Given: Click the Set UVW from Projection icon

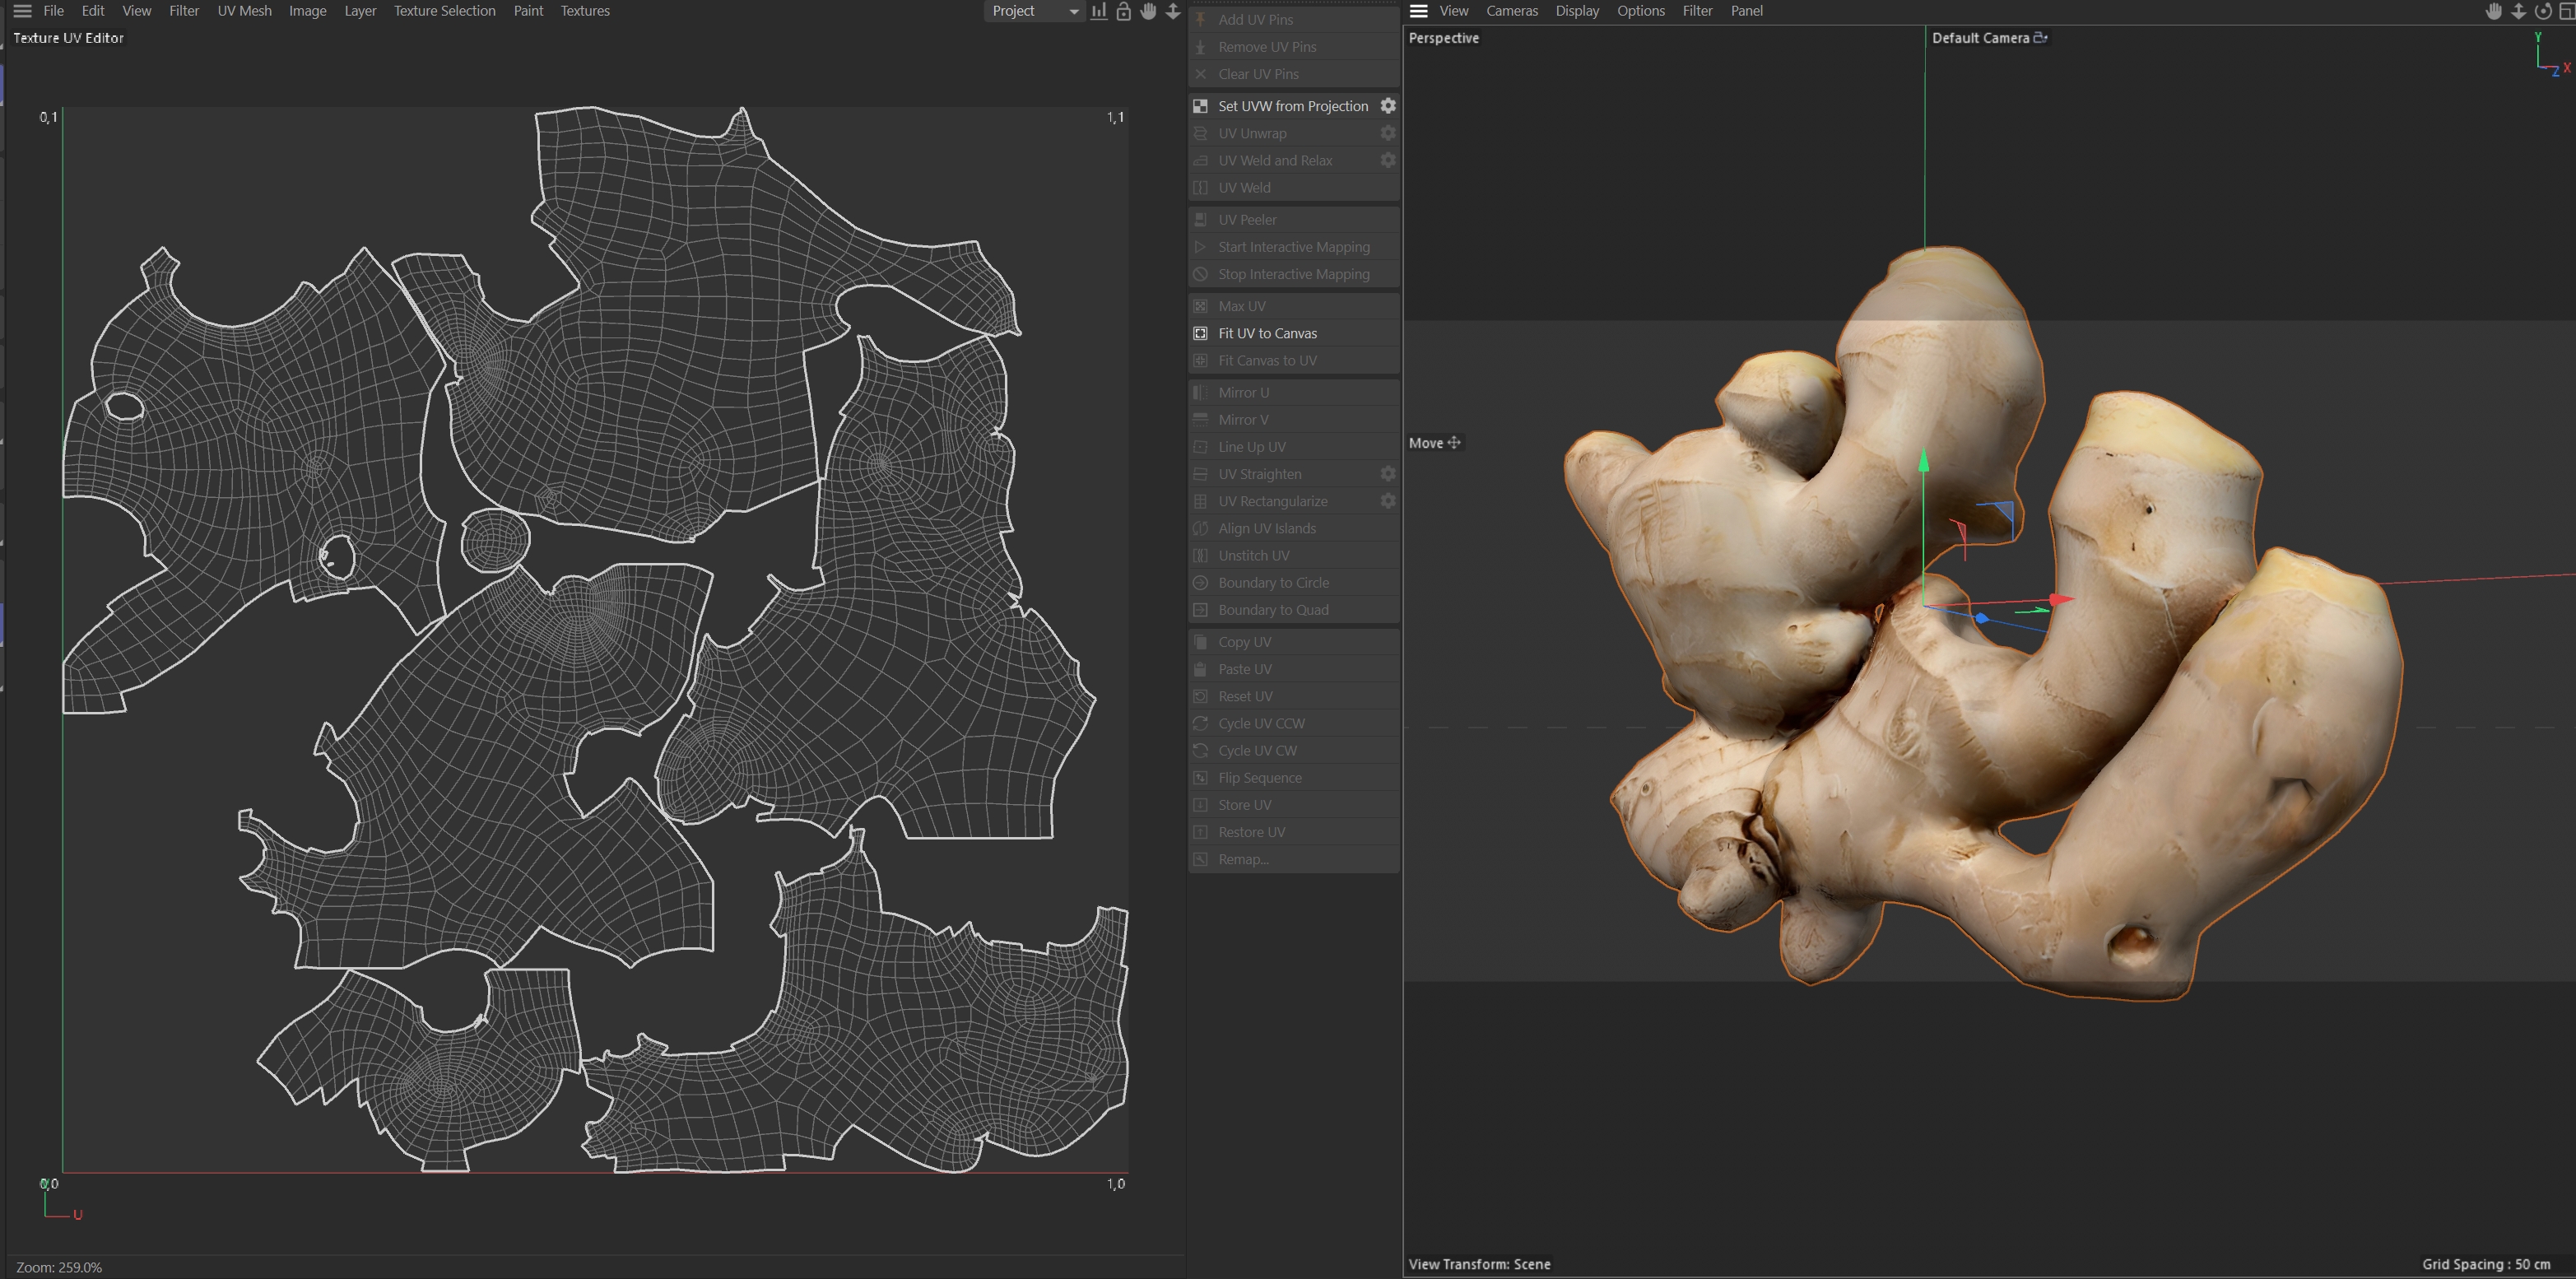Looking at the screenshot, I should [x=1200, y=106].
